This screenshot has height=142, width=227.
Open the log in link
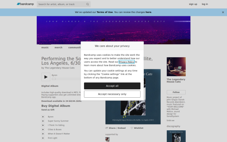click(205, 4)
